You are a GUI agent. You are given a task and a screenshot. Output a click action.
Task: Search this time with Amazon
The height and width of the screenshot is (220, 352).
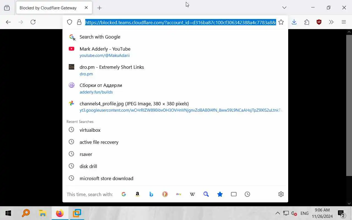pyautogui.click(x=137, y=194)
